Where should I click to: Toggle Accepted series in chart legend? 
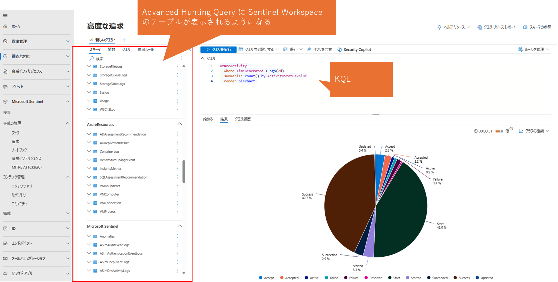(289, 278)
